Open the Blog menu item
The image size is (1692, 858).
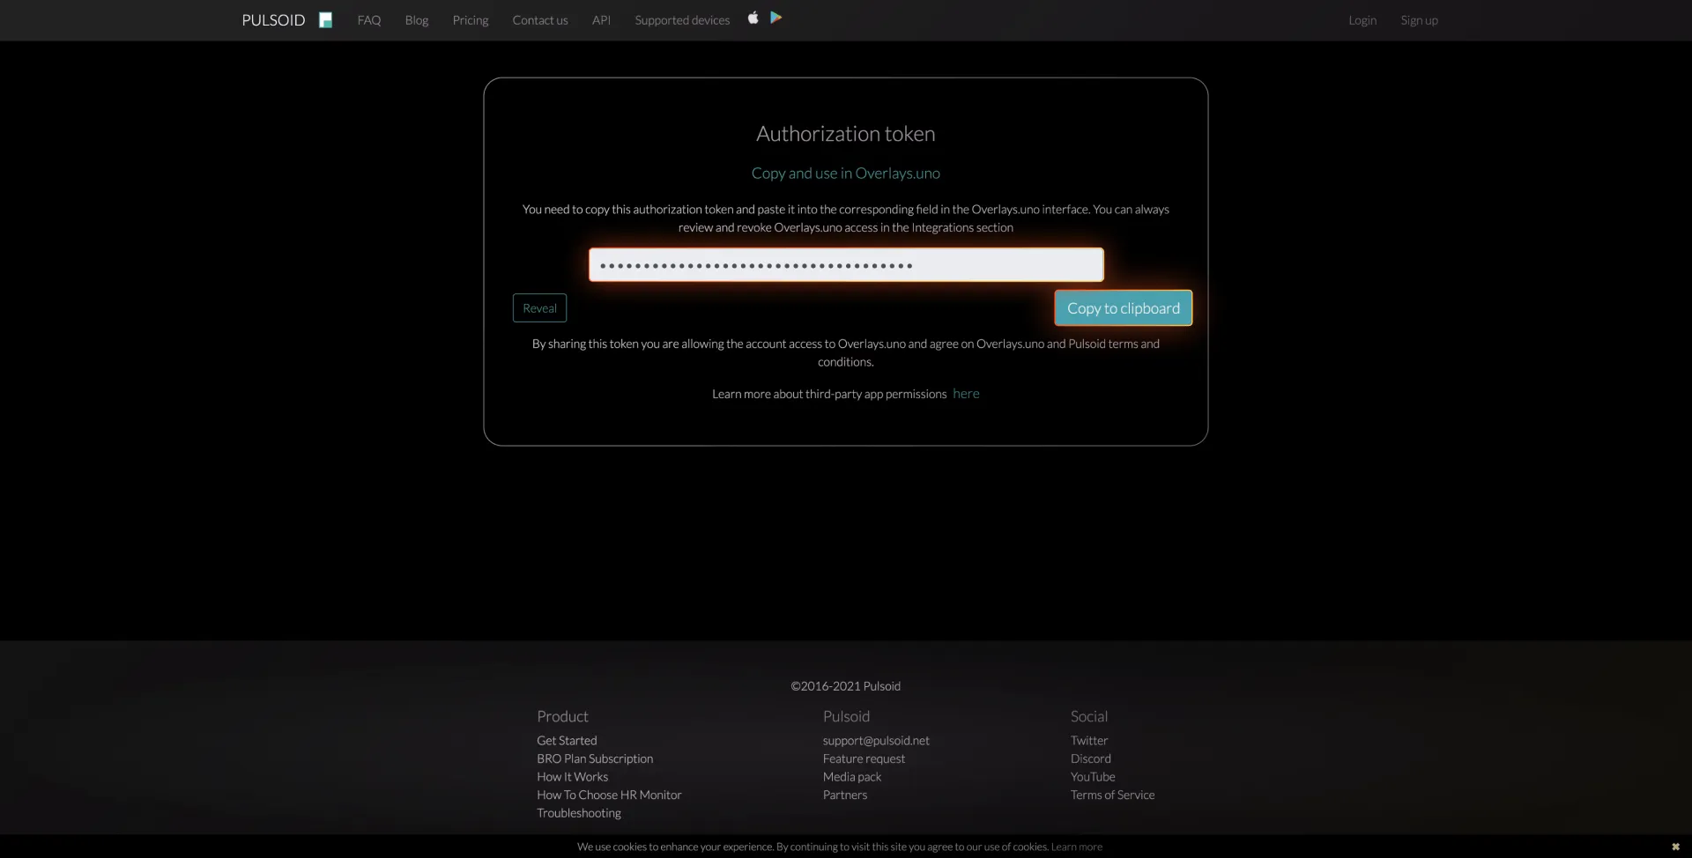417,20
